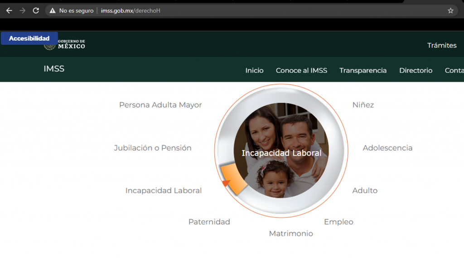
Task: Choose the Paternidad life stage
Action: click(x=209, y=222)
